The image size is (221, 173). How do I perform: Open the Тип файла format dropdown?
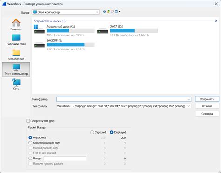(x=124, y=106)
